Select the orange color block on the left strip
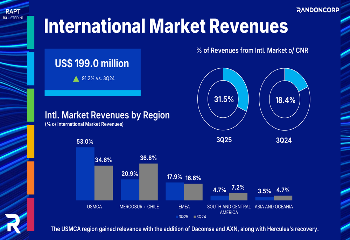 (x=30, y=178)
